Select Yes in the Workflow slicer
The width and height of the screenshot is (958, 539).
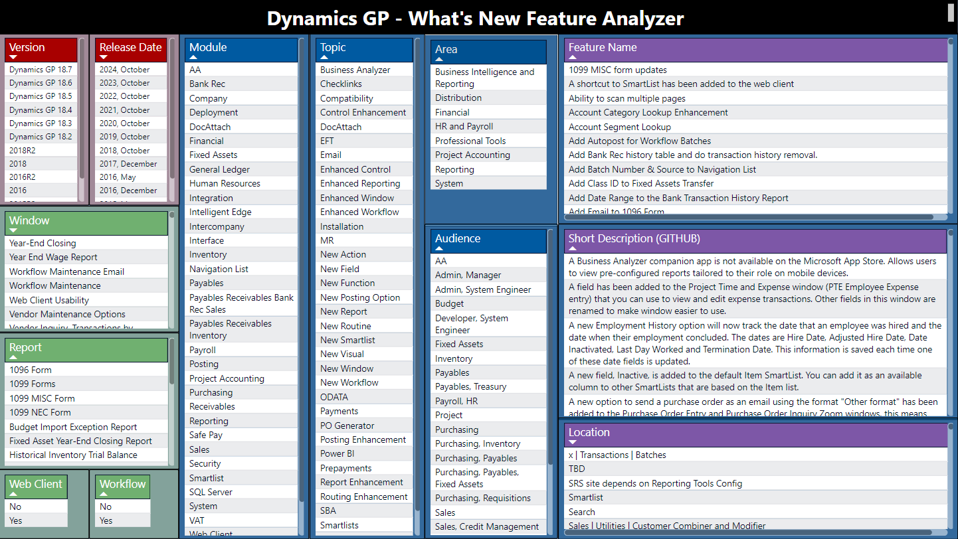point(122,520)
